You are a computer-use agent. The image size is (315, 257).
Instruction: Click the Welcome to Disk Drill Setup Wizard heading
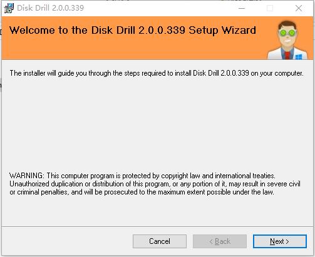tap(133, 31)
